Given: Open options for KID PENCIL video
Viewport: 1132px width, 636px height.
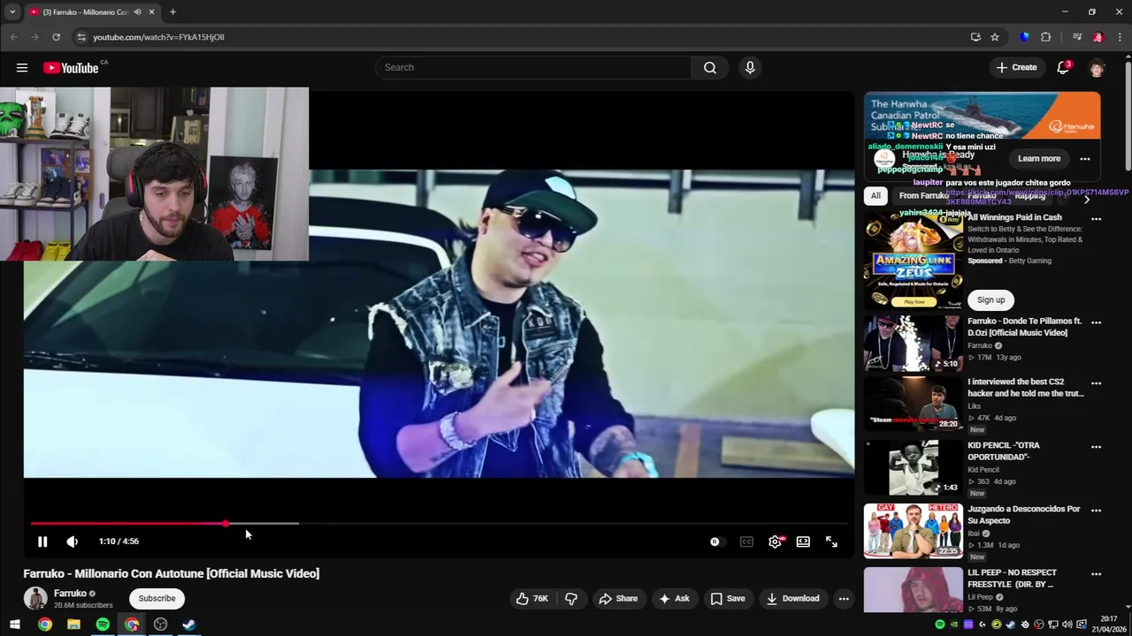Looking at the screenshot, I should [1097, 447].
